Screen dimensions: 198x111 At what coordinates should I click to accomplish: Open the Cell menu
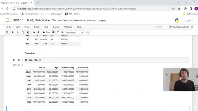(x=46, y=27)
